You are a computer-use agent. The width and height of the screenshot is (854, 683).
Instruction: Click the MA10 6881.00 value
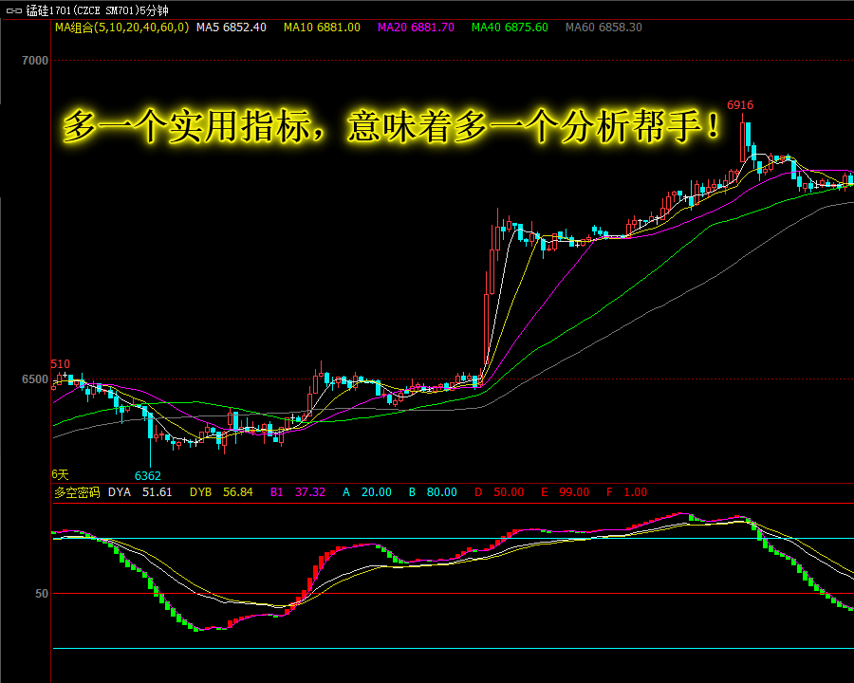click(322, 28)
